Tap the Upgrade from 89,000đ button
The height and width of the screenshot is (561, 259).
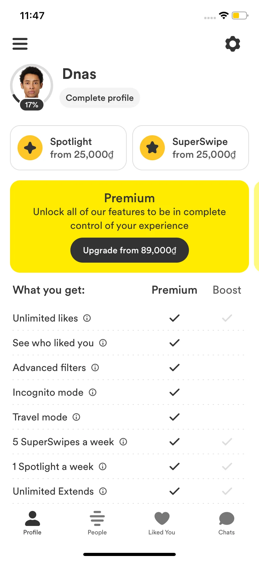click(x=129, y=250)
